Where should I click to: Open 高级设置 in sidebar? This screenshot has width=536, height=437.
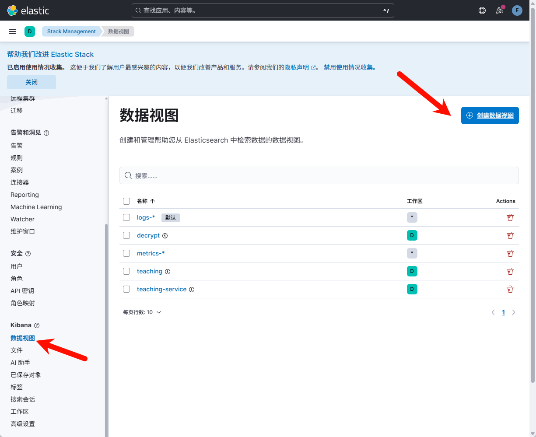click(23, 424)
